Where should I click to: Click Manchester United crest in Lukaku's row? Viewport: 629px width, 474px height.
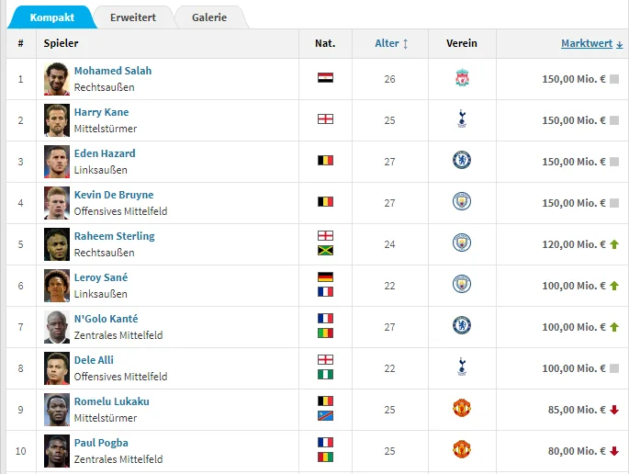coord(461,409)
